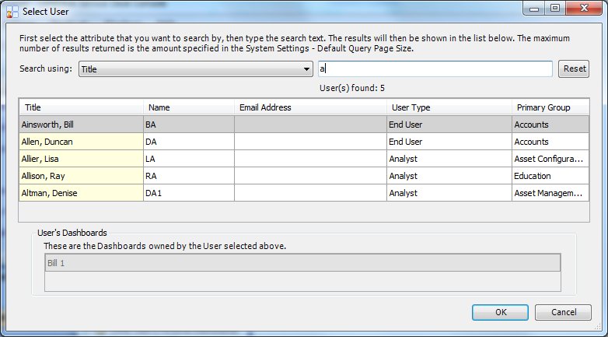Screen dimensions: 608x337
Task: Click the Cancel button
Action: (563, 312)
